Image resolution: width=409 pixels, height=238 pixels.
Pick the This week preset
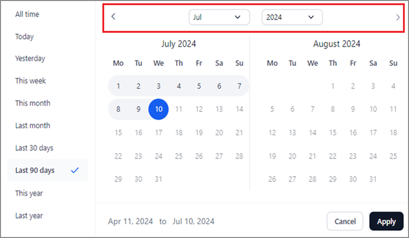click(30, 81)
